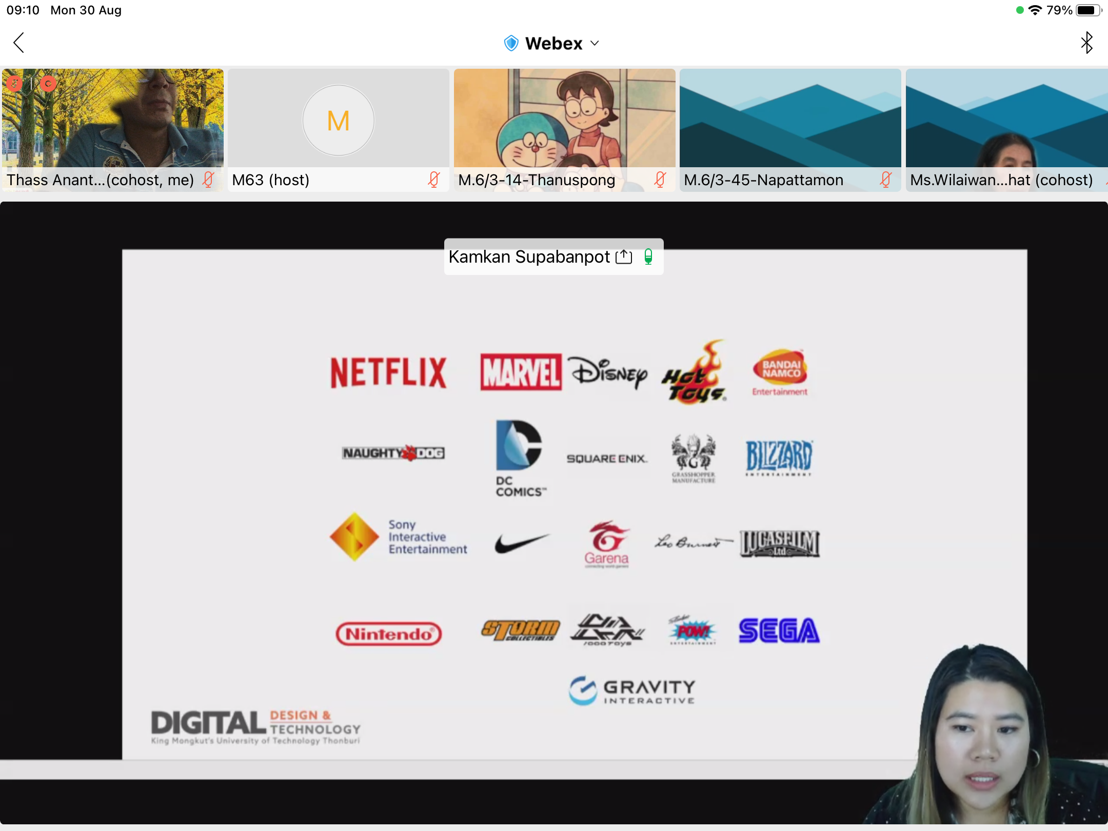Tap the Marvel logo on shared slide
The width and height of the screenshot is (1108, 831).
coord(521,372)
